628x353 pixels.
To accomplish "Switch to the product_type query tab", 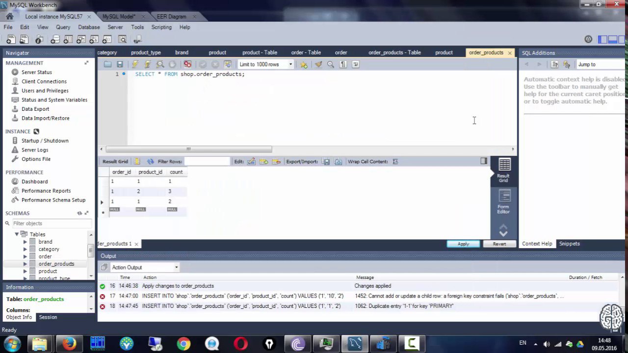I will click(146, 52).
